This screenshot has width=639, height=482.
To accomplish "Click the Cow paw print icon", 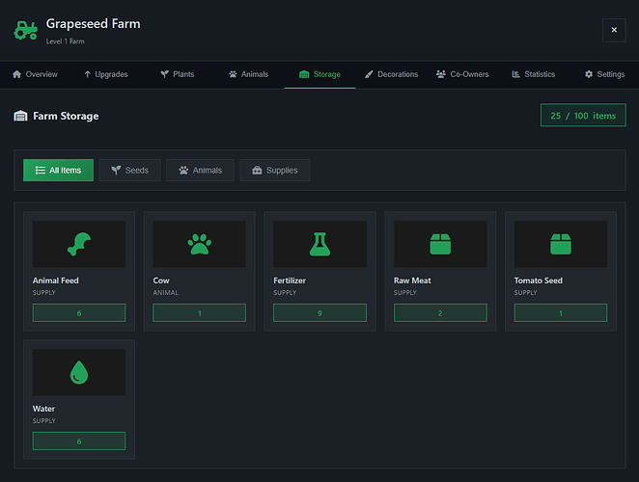I will coord(199,244).
